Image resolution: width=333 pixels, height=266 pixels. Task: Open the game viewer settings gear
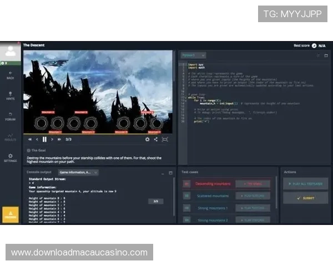click(147, 140)
